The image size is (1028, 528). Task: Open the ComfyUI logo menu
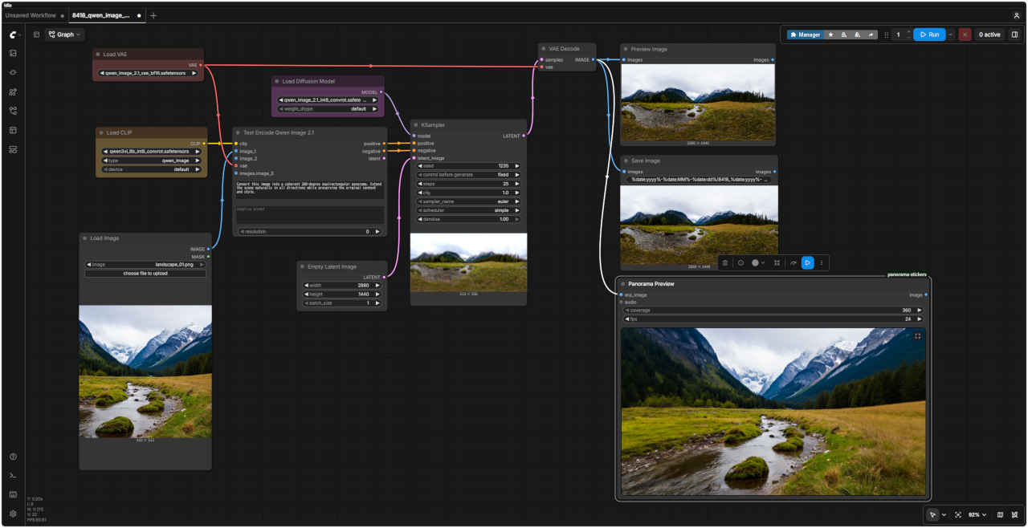click(x=13, y=35)
